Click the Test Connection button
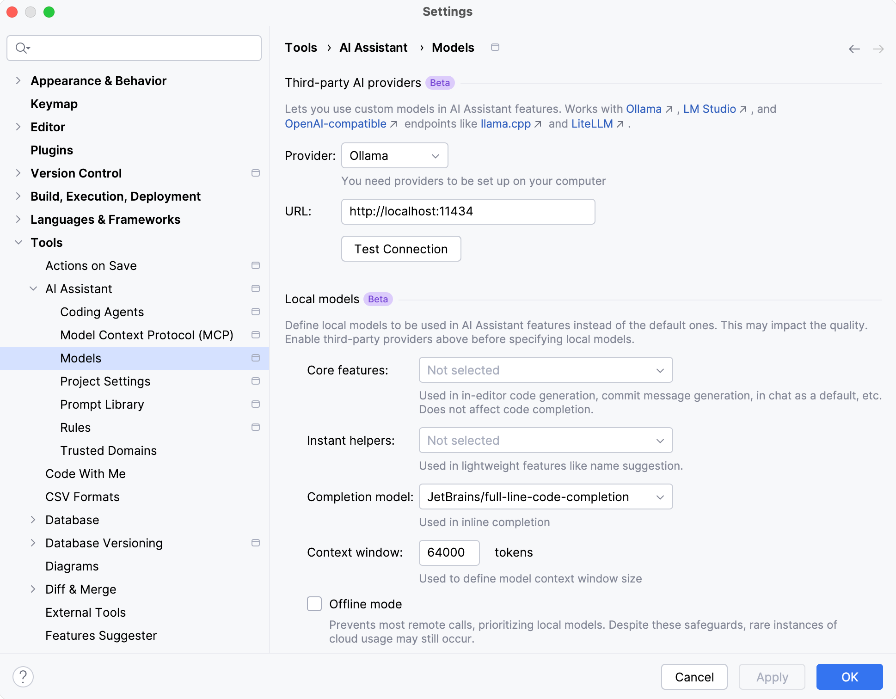The width and height of the screenshot is (896, 699). coord(401,249)
